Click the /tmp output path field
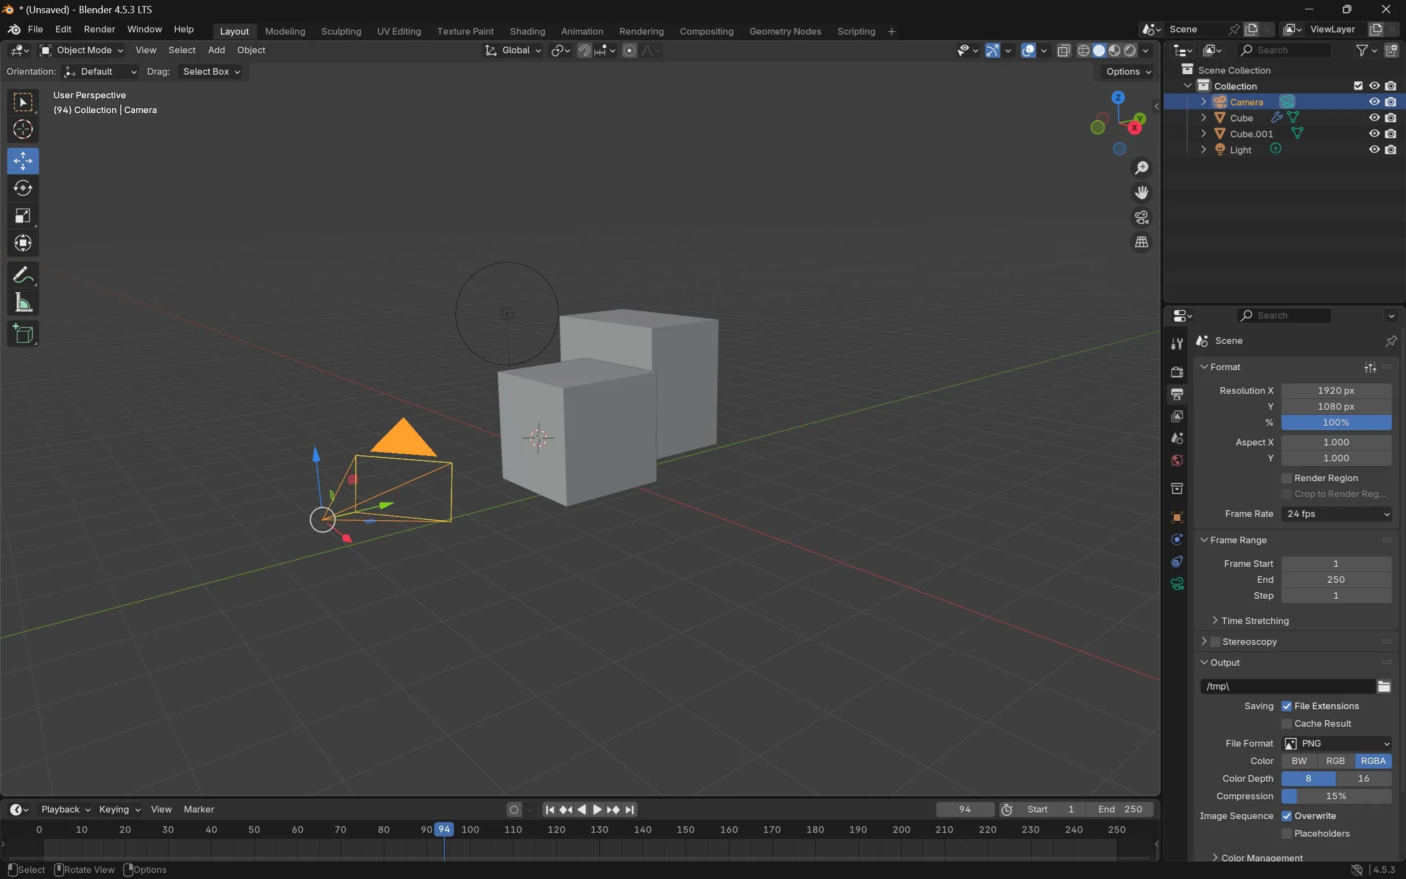The image size is (1406, 879). pos(1284,687)
